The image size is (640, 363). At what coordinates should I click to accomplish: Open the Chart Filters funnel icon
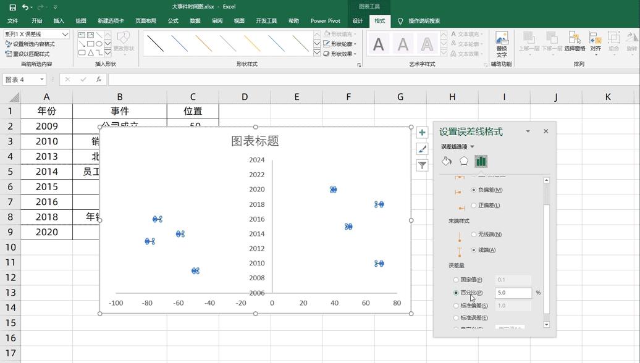423,165
